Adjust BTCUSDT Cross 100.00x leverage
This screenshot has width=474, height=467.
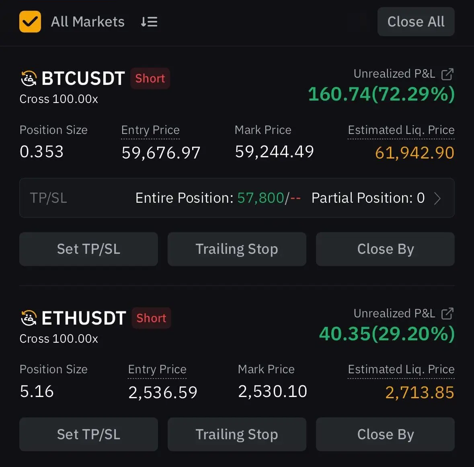(59, 99)
